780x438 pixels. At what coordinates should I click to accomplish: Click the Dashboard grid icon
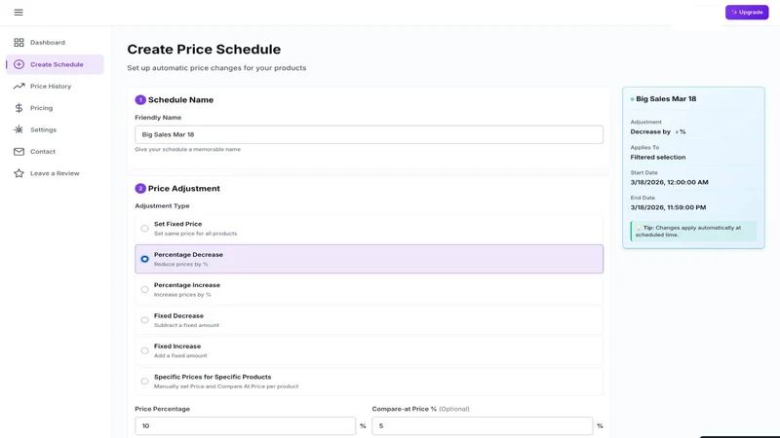19,43
